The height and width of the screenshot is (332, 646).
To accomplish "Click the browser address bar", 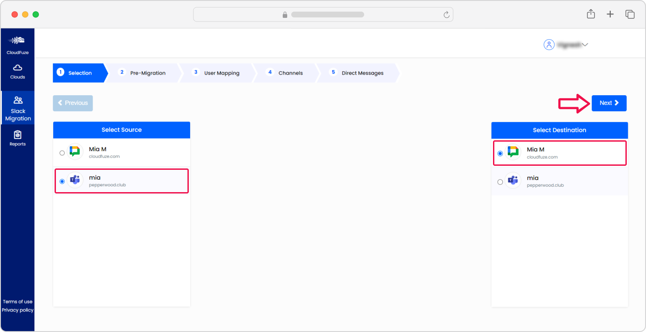I will point(323,14).
